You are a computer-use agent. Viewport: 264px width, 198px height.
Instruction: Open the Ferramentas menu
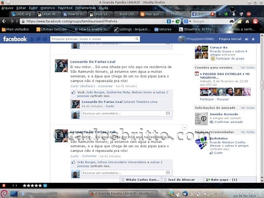pyautogui.click(x=85, y=8)
